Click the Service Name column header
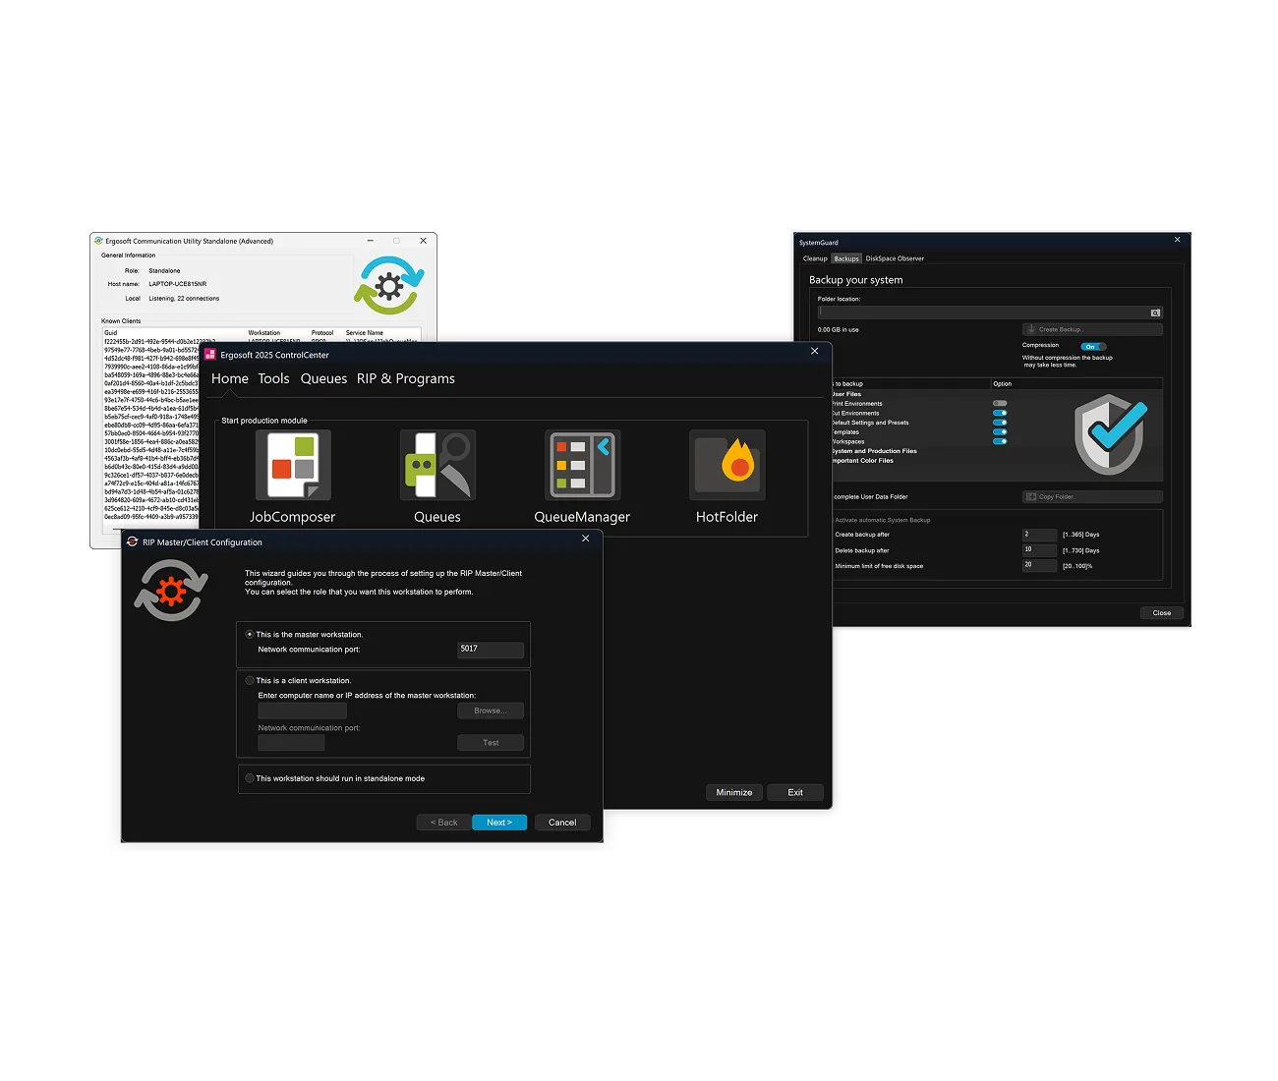The width and height of the screenshot is (1278, 1081). (365, 332)
